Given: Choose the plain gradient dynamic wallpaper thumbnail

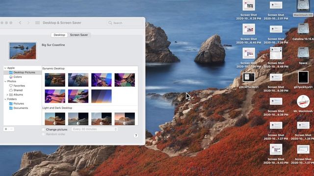Looking at the screenshot, I should tap(102, 96).
